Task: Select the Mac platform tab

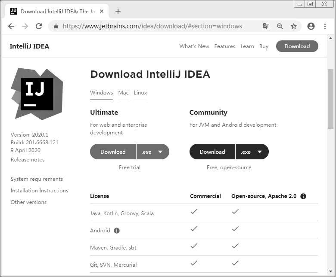Action: (x=124, y=93)
